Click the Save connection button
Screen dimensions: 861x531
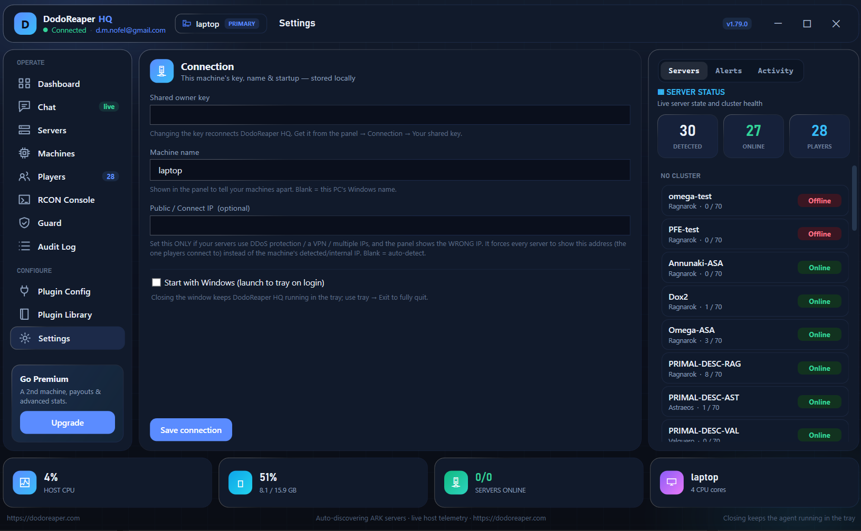(191, 430)
